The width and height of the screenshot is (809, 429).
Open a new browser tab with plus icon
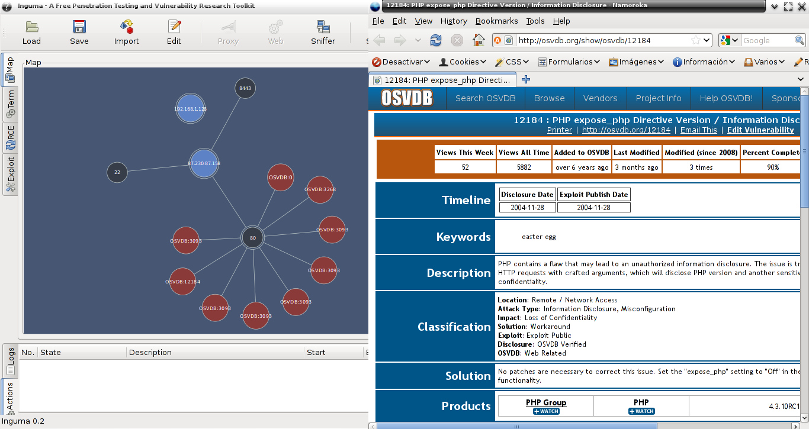click(x=526, y=79)
